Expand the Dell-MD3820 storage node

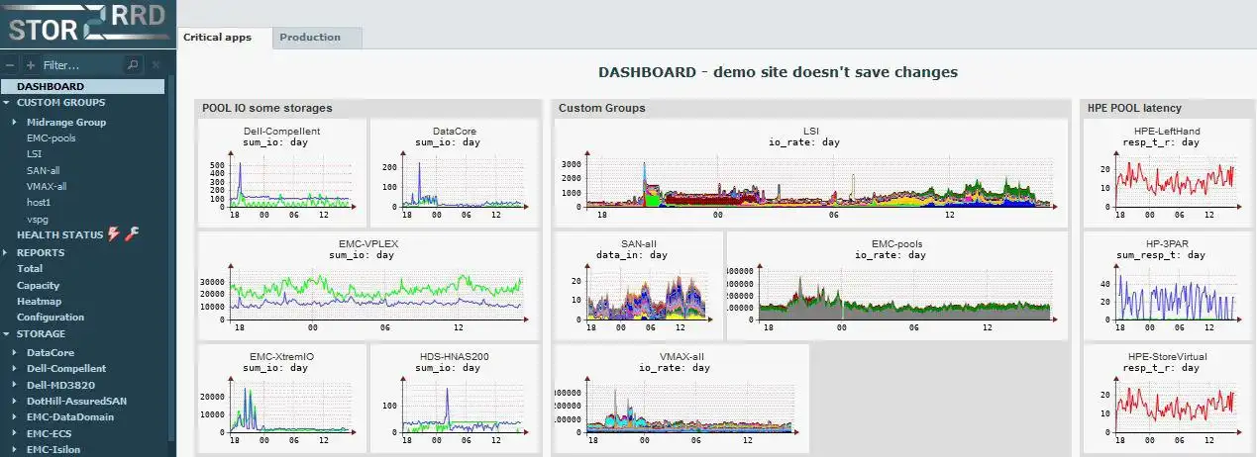pos(15,385)
